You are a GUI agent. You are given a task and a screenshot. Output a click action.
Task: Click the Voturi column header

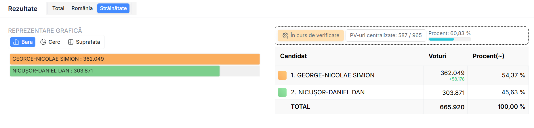point(437,56)
